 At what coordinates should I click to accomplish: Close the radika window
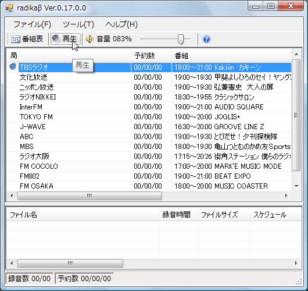click(291, 6)
